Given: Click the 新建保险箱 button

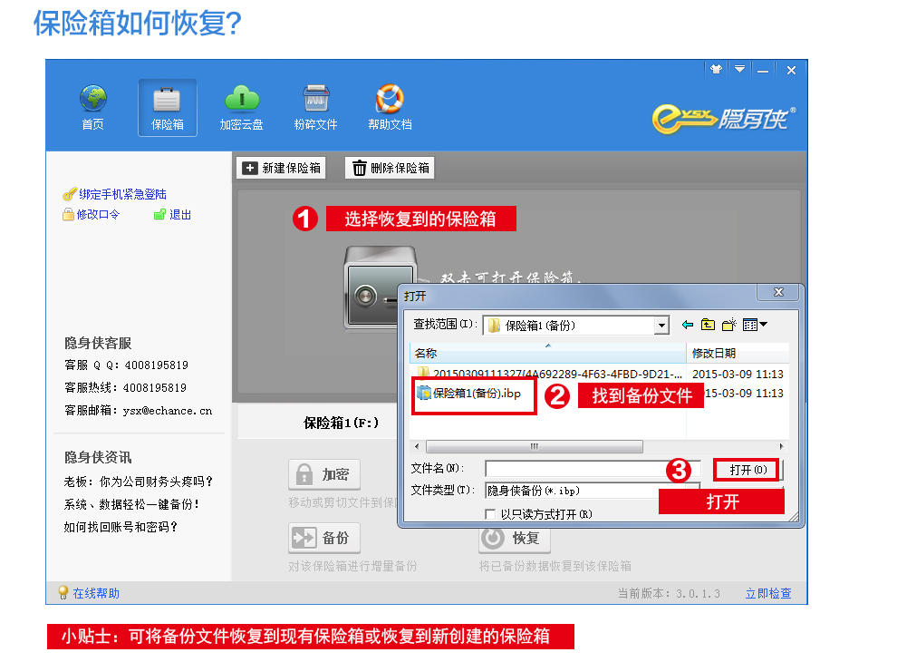Looking at the screenshot, I should (281, 168).
